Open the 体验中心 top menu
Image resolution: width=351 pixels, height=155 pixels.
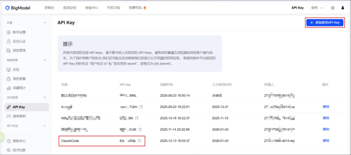(x=92, y=8)
